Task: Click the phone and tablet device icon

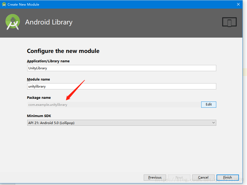Action: (229, 22)
